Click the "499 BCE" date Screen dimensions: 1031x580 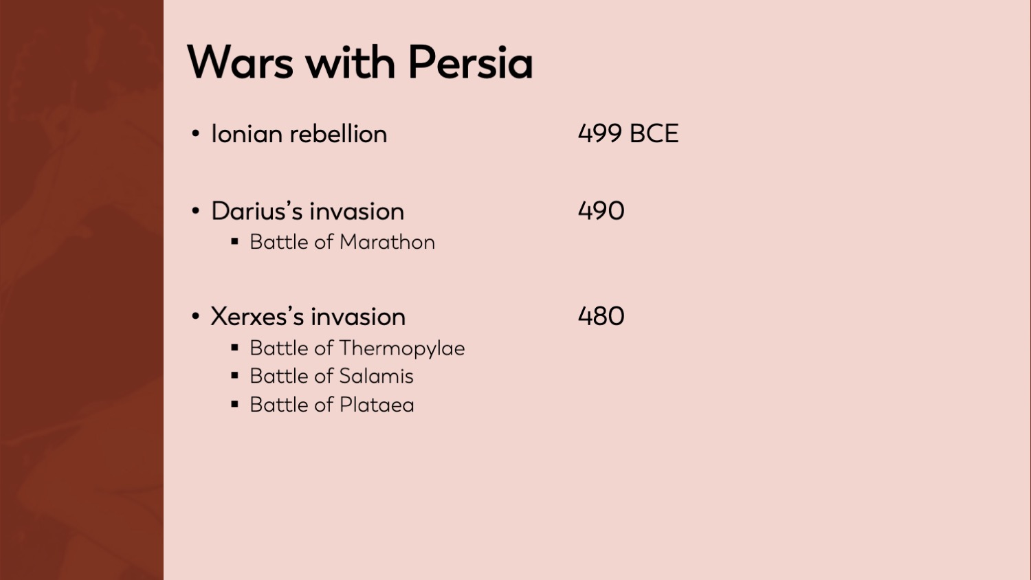pos(628,133)
